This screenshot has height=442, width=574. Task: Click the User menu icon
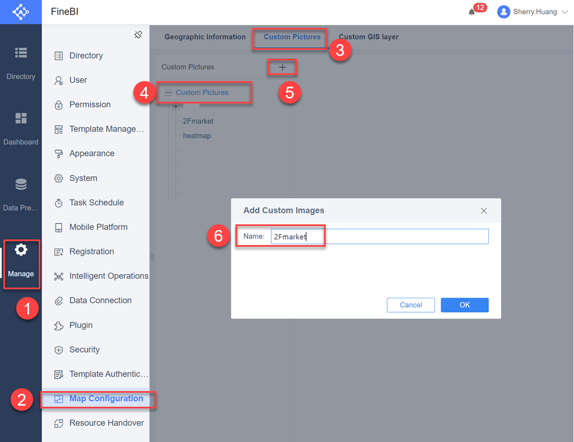(x=58, y=81)
